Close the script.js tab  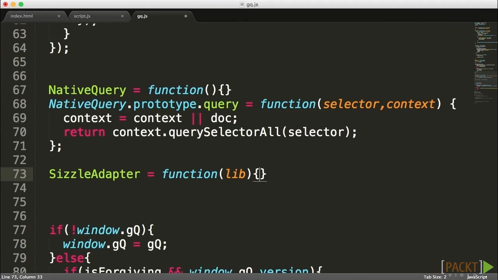click(122, 16)
